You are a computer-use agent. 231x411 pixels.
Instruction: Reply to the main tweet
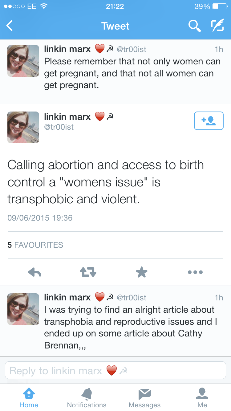pos(34,272)
